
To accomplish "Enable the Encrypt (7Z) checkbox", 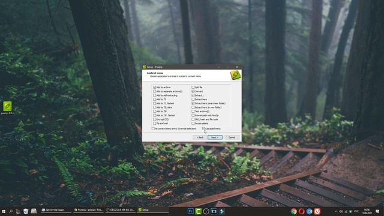I will (155, 119).
